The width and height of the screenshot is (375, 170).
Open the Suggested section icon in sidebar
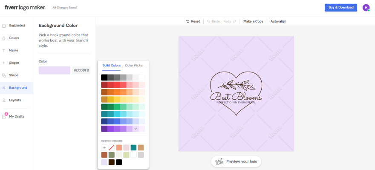pyautogui.click(x=4, y=26)
